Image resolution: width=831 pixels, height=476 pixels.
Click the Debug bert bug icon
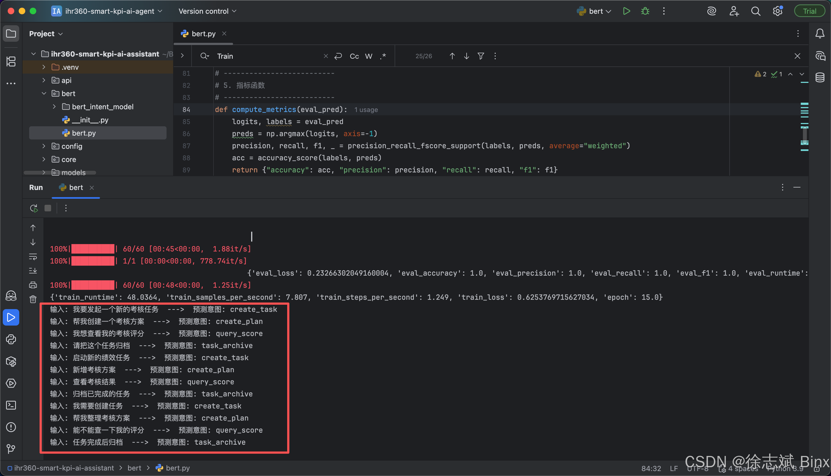point(645,11)
